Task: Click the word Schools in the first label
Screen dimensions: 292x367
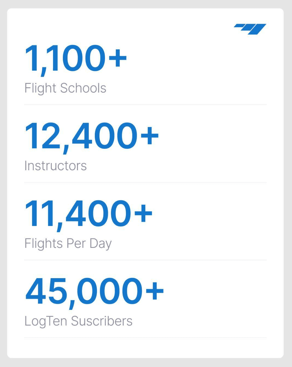Action: point(83,88)
